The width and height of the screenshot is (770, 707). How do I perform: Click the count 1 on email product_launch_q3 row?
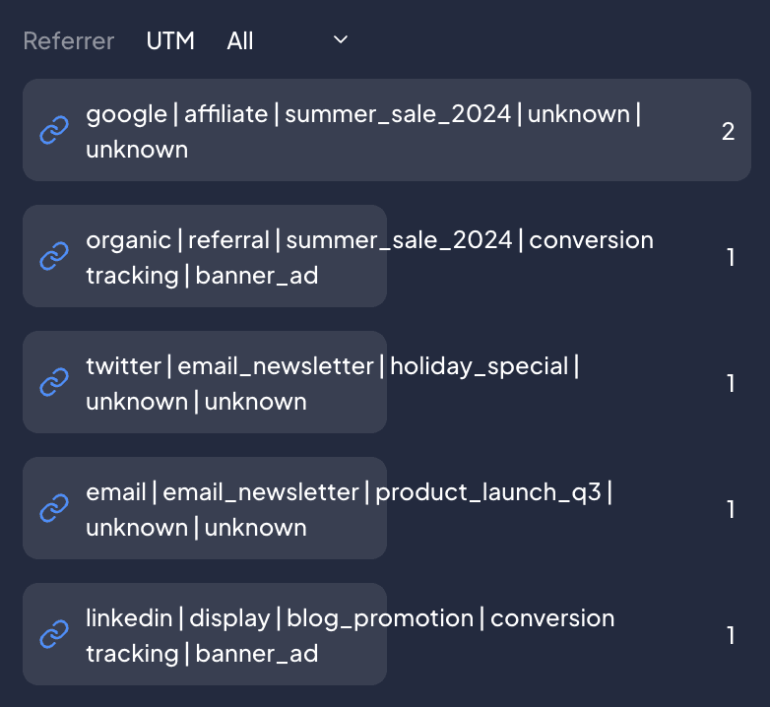click(x=731, y=509)
